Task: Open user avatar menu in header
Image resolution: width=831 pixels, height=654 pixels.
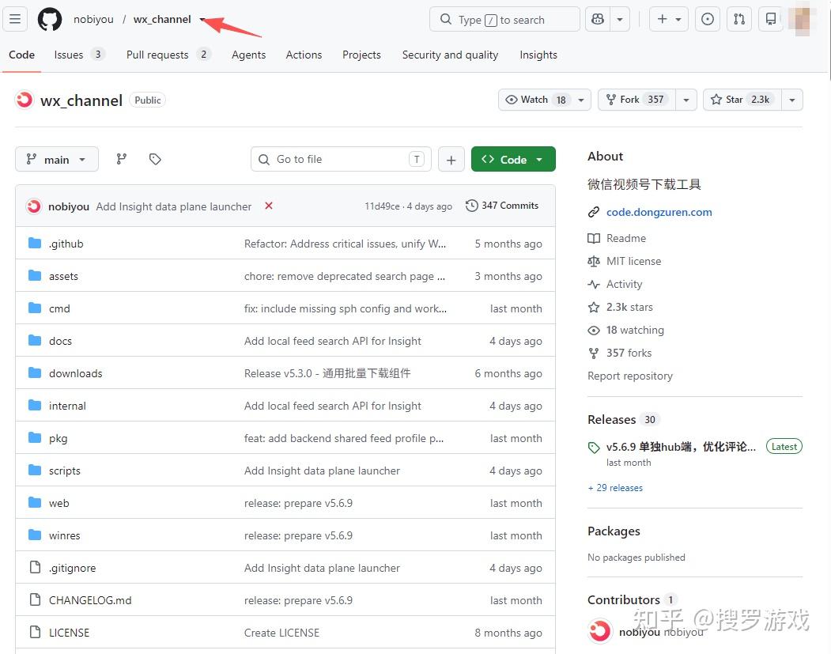Action: [x=801, y=20]
